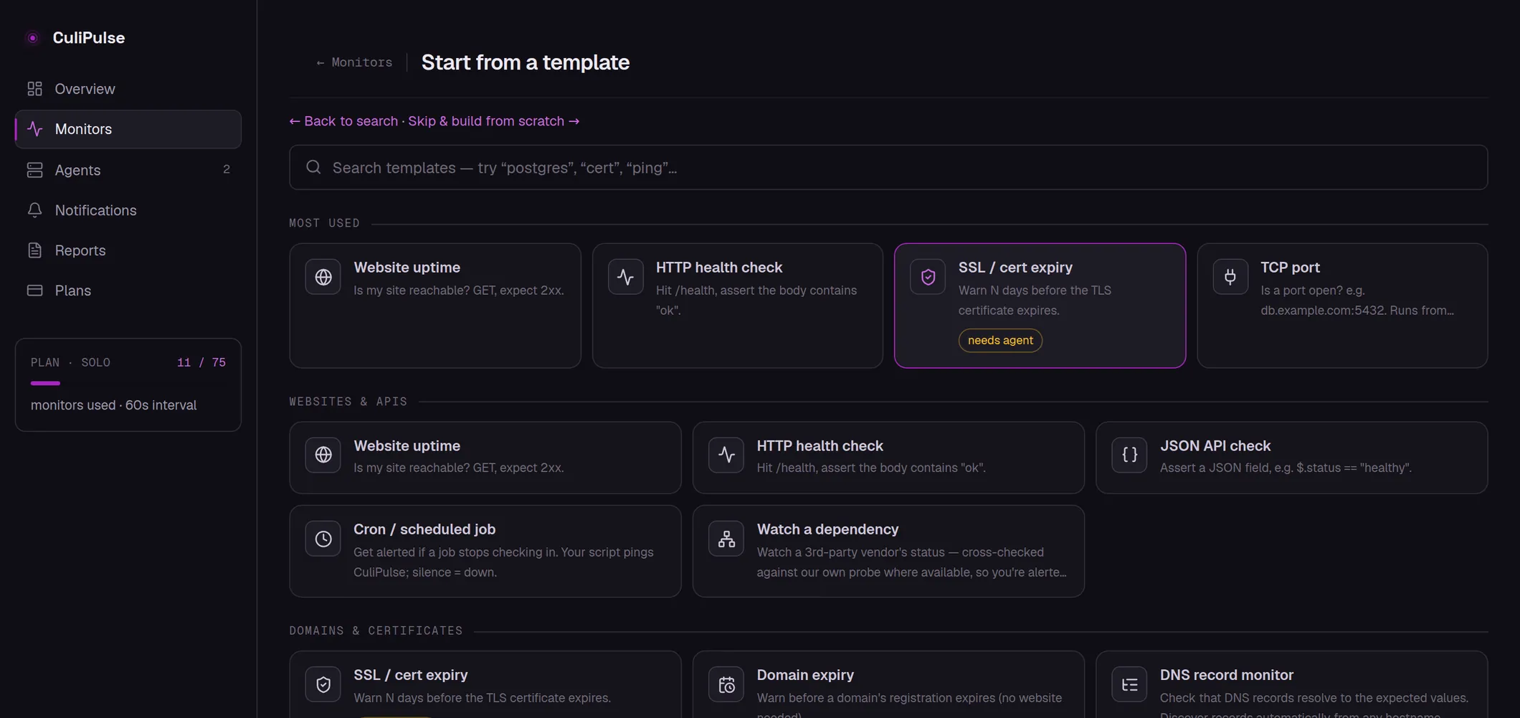
Task: Focus the Search templates input field
Action: point(888,167)
